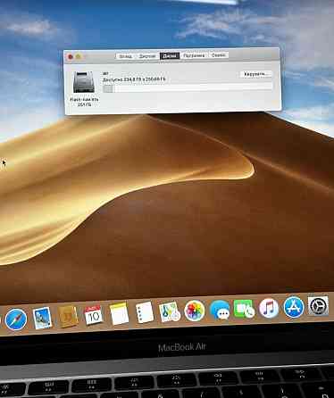This screenshot has height=398, width=334.
Task: Open the Reminders list app in Dock
Action: coord(145,312)
